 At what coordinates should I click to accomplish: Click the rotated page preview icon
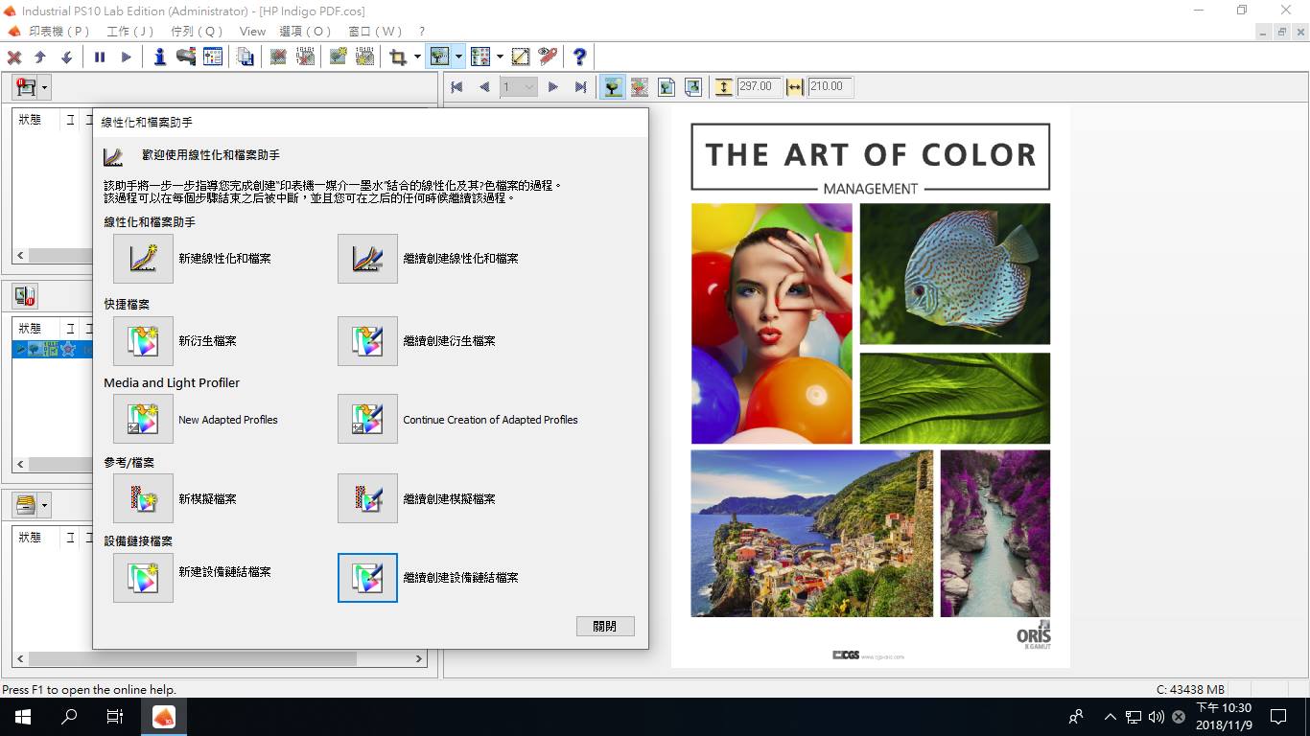tap(692, 87)
